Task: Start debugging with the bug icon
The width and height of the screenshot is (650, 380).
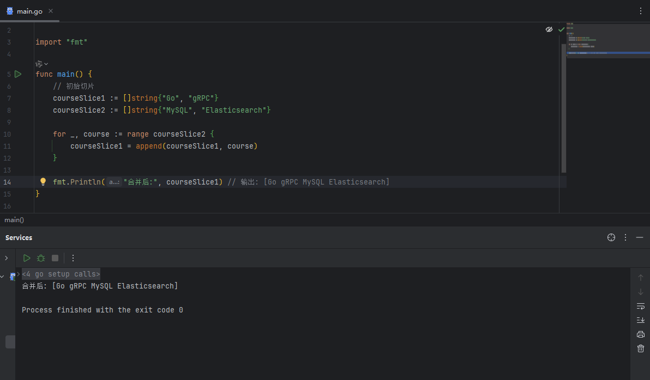Action: 41,258
